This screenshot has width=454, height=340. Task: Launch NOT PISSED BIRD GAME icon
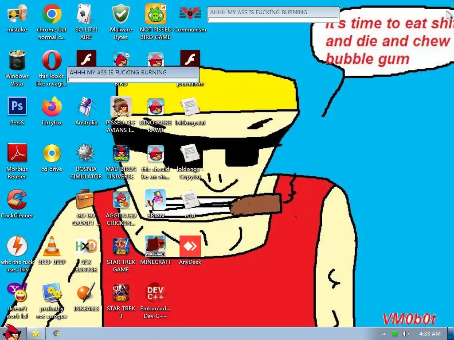pos(156,14)
